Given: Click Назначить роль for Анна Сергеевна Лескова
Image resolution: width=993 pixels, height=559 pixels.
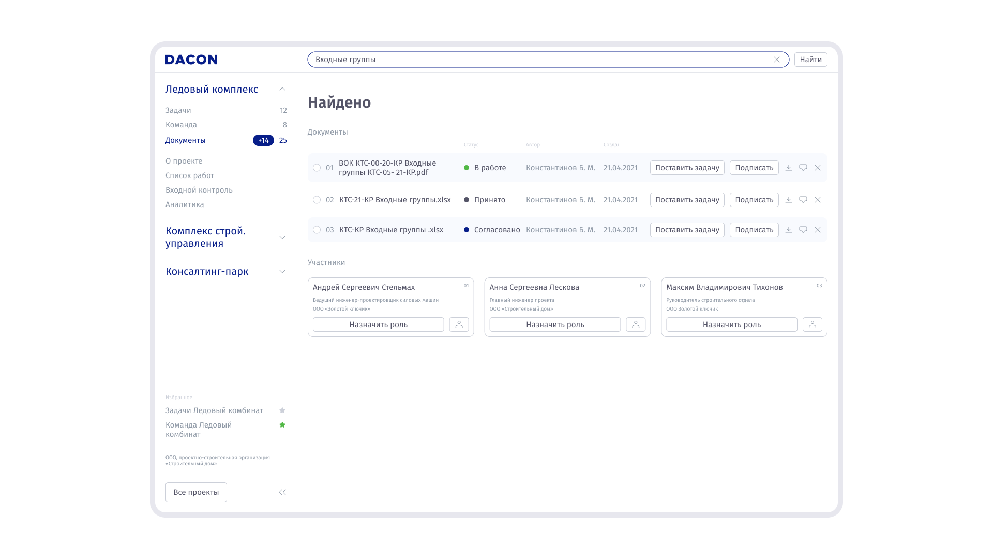Looking at the screenshot, I should 554,325.
